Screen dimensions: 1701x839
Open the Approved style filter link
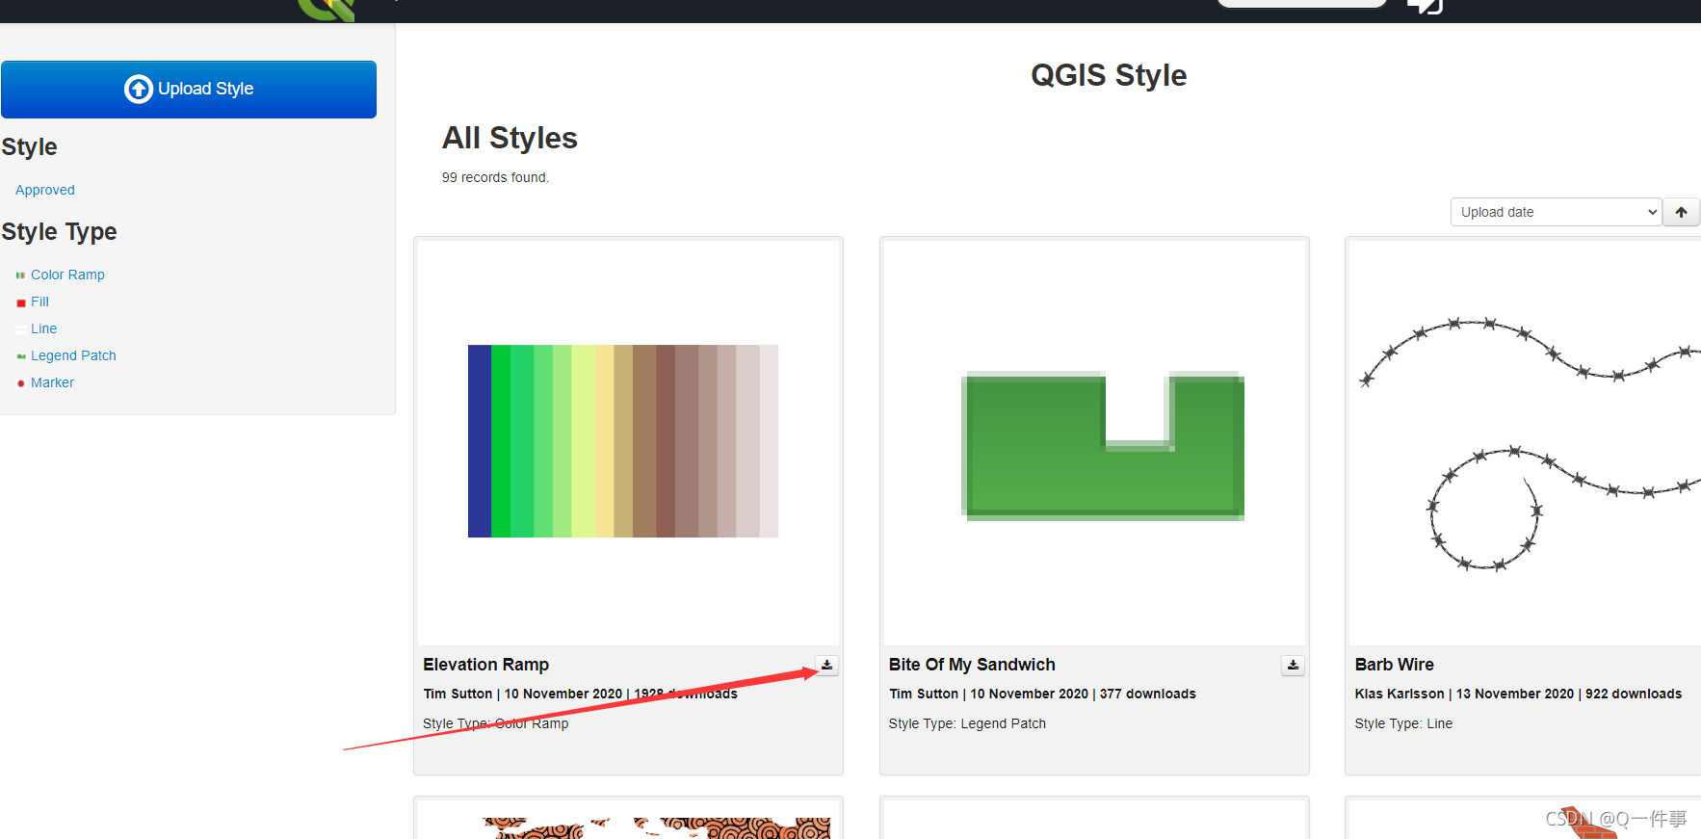(45, 190)
